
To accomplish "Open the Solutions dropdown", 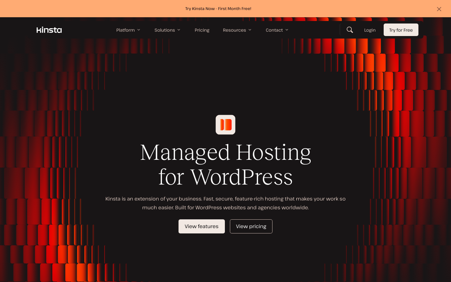I will [164, 30].
